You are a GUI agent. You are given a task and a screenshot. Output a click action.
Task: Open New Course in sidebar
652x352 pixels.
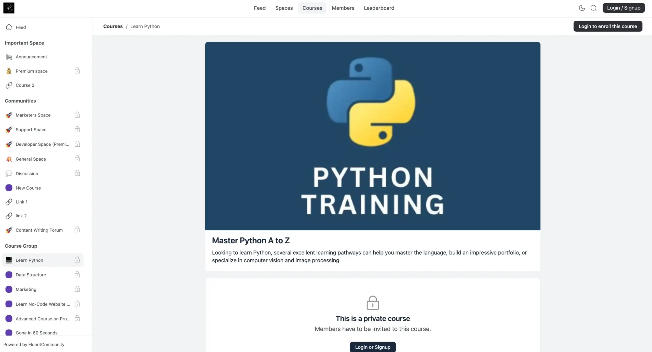coord(43,188)
